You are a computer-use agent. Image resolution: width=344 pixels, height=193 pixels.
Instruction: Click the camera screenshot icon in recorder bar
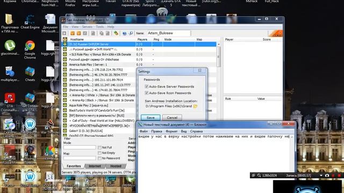(327, 175)
